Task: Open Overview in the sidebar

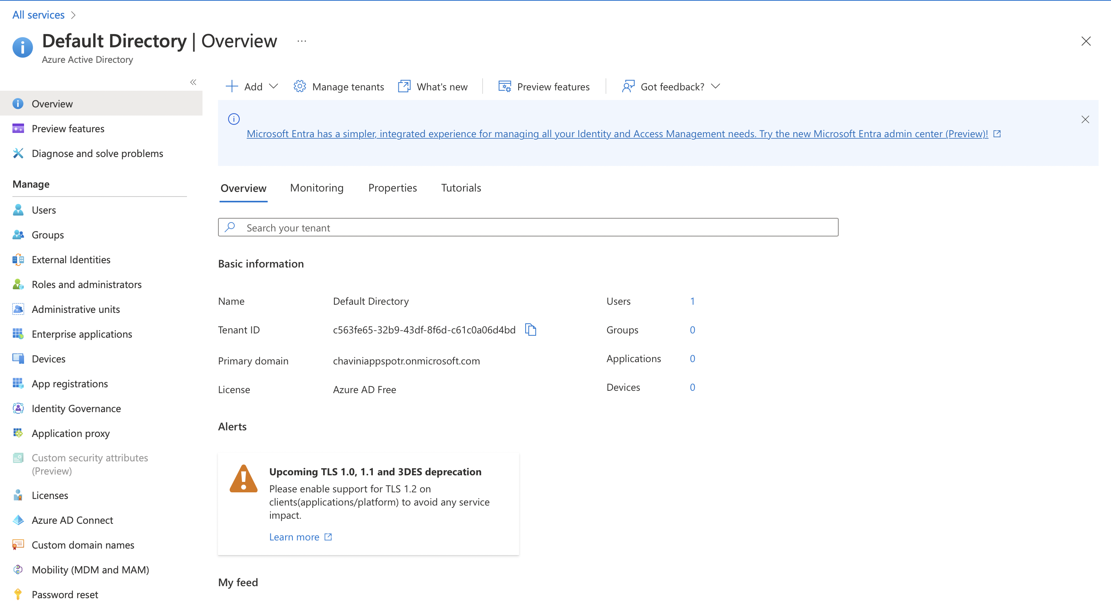Action: click(101, 104)
